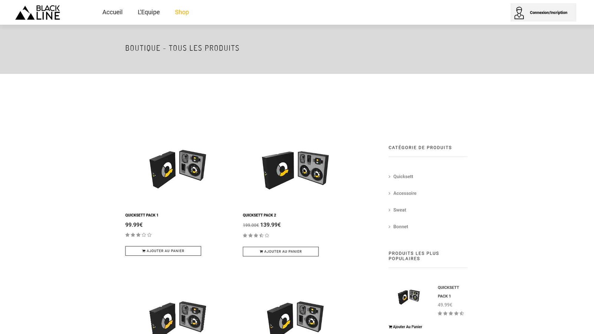This screenshot has height=334, width=594.
Task: Click Ajouter Au Panier in popular products sidebar
Action: pyautogui.click(x=405, y=327)
